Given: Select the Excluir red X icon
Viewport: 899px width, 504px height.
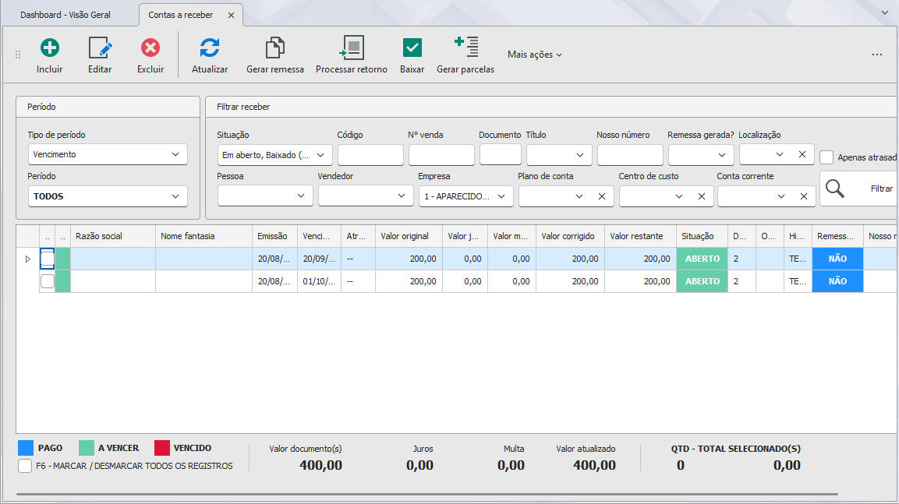Looking at the screenshot, I should [x=150, y=48].
